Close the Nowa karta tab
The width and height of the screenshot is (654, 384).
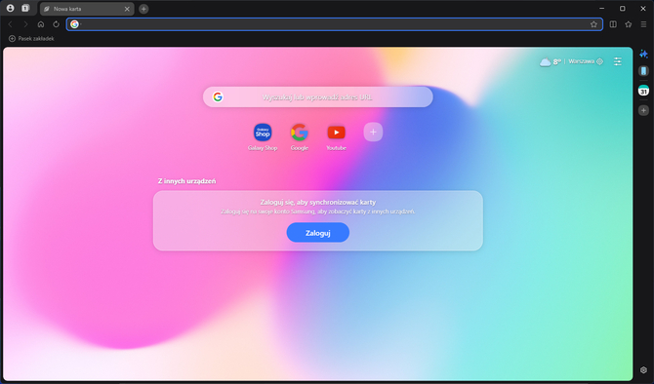(x=127, y=9)
